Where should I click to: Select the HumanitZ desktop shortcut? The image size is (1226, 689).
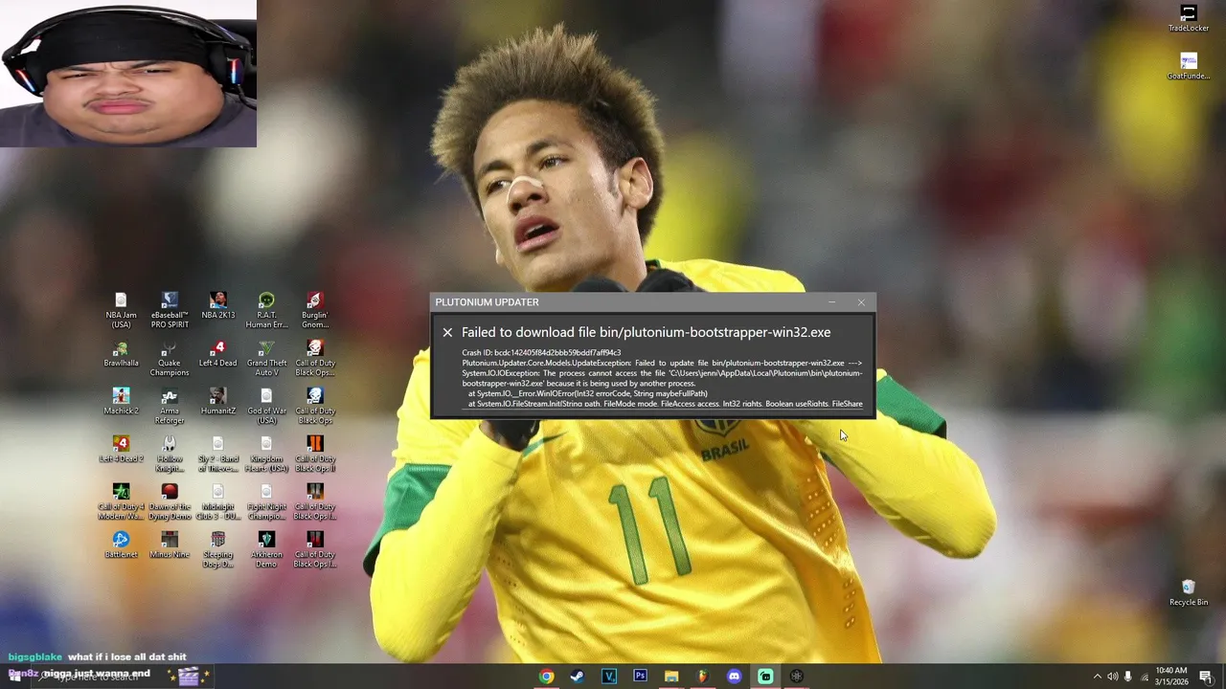(218, 402)
